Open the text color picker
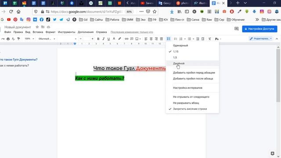Screen dimensions: 281x158 click(114, 39)
